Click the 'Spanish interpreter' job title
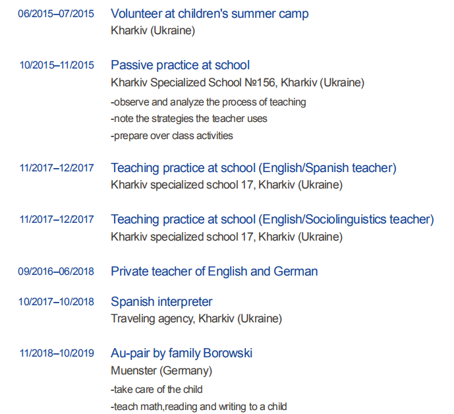The height and width of the screenshot is (414, 454). coord(161,302)
